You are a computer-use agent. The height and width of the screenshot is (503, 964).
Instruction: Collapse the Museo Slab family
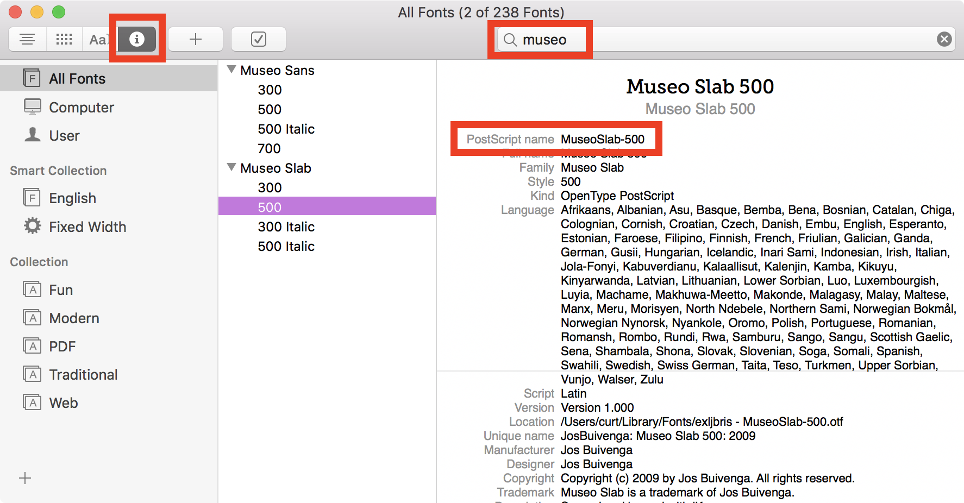click(x=231, y=167)
